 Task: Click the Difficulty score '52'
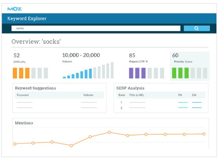(16, 55)
